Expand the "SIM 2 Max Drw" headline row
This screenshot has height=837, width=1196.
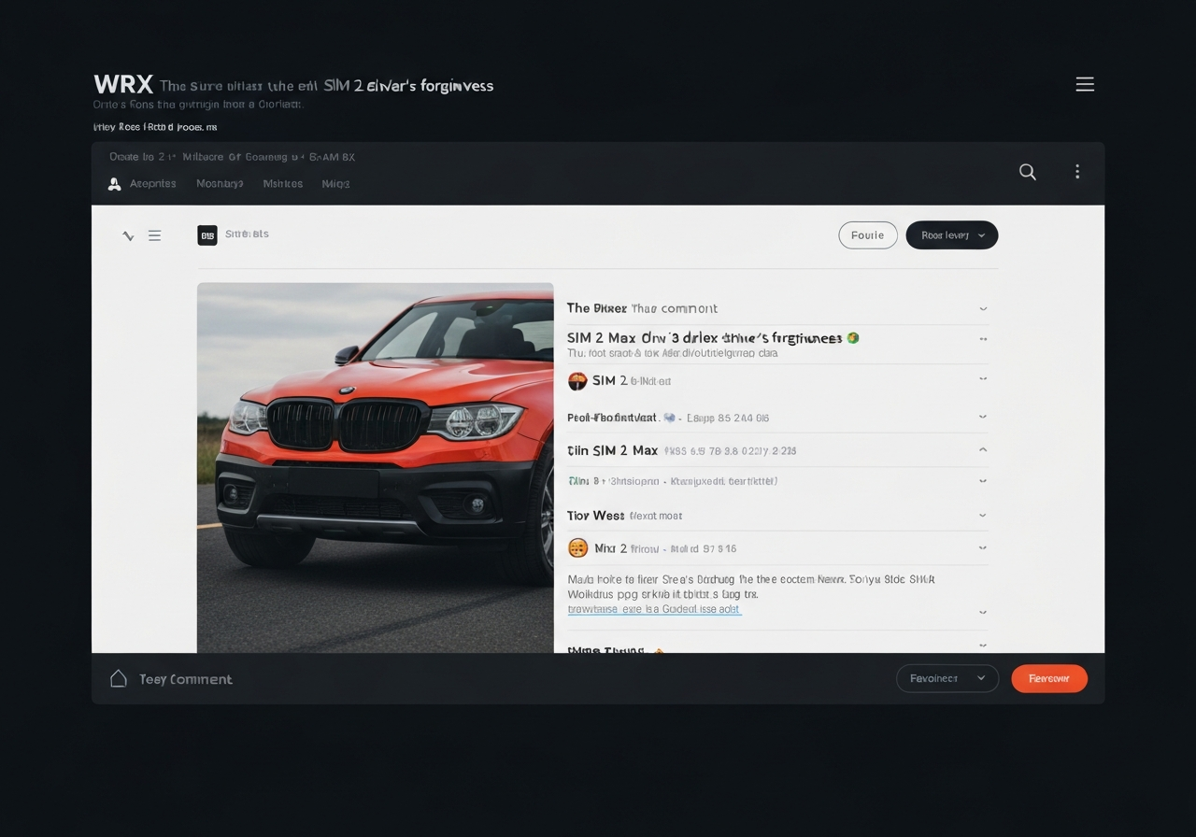tap(983, 339)
